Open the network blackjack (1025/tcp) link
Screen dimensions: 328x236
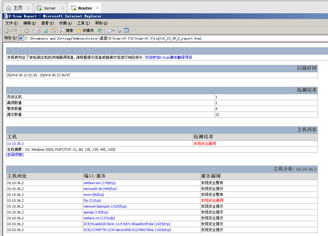(x=105, y=206)
